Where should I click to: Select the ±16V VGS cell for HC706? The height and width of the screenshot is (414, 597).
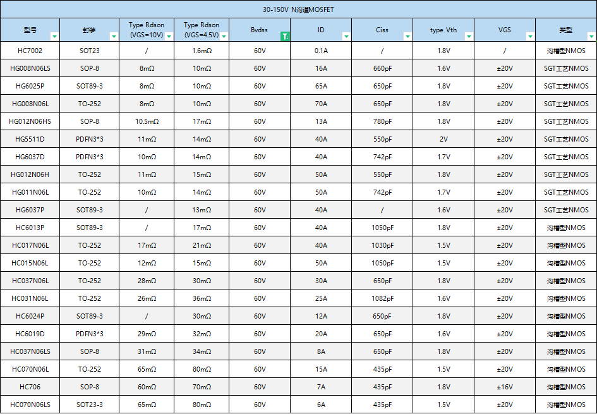[505, 387]
